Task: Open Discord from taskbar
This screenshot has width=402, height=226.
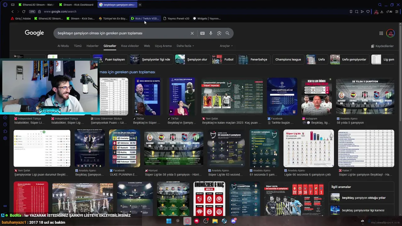Action: [x=233, y=221]
